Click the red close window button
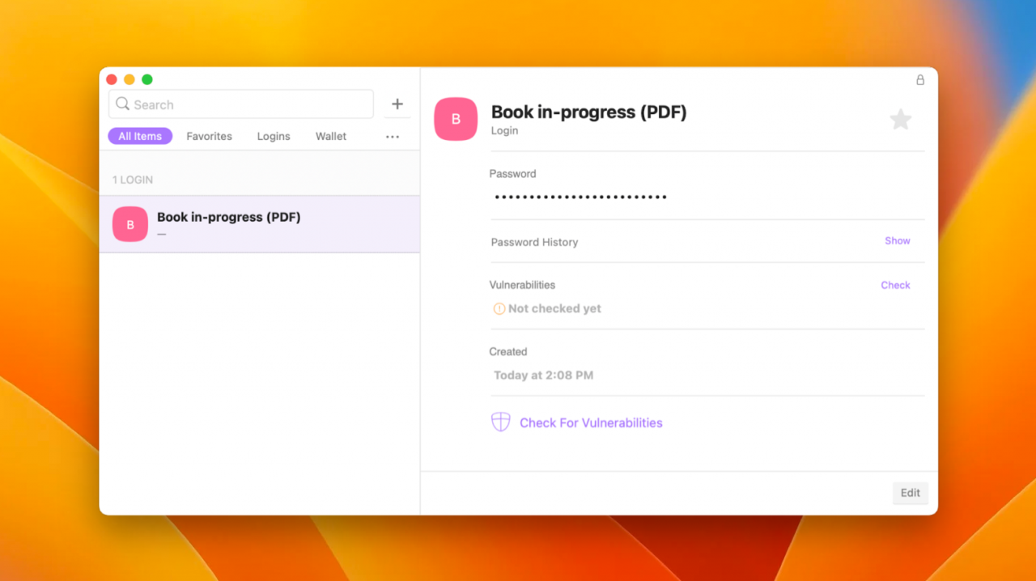 112,79
